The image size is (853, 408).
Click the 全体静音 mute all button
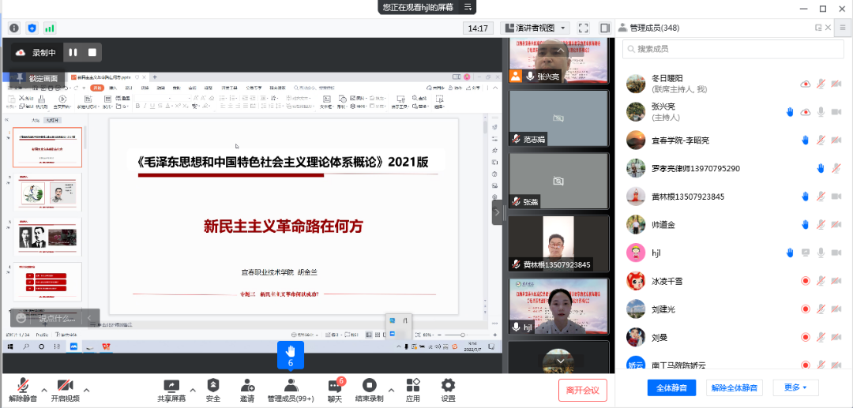[672, 387]
